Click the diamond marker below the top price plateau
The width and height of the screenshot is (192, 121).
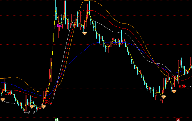pyautogui.click(x=85, y=33)
